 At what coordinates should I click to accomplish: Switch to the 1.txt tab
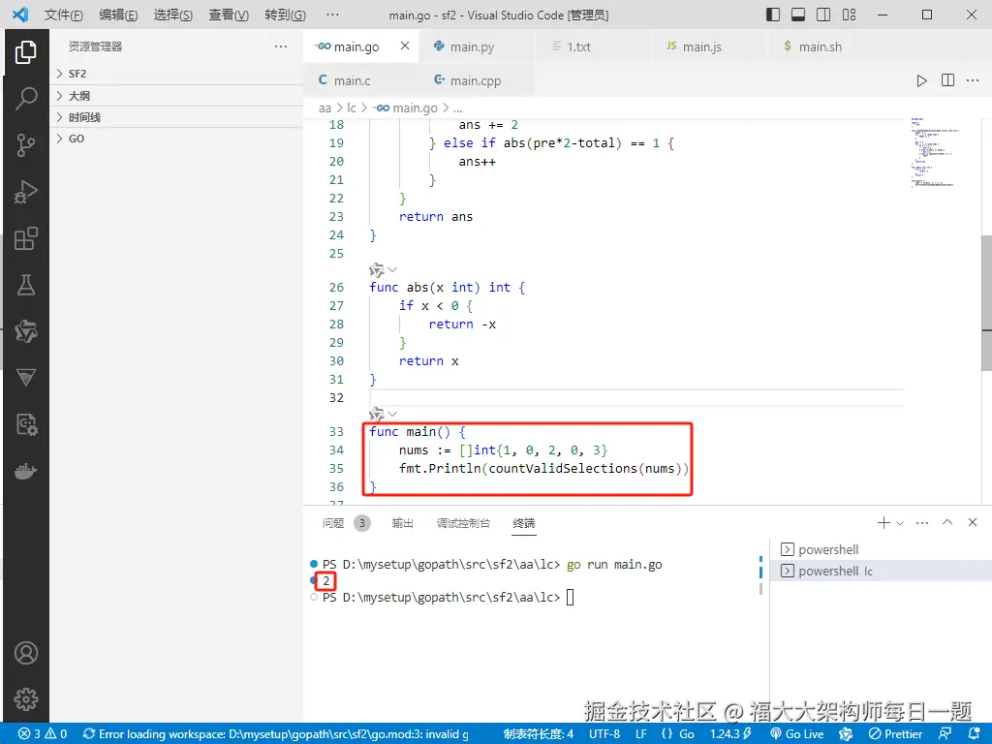(593, 46)
